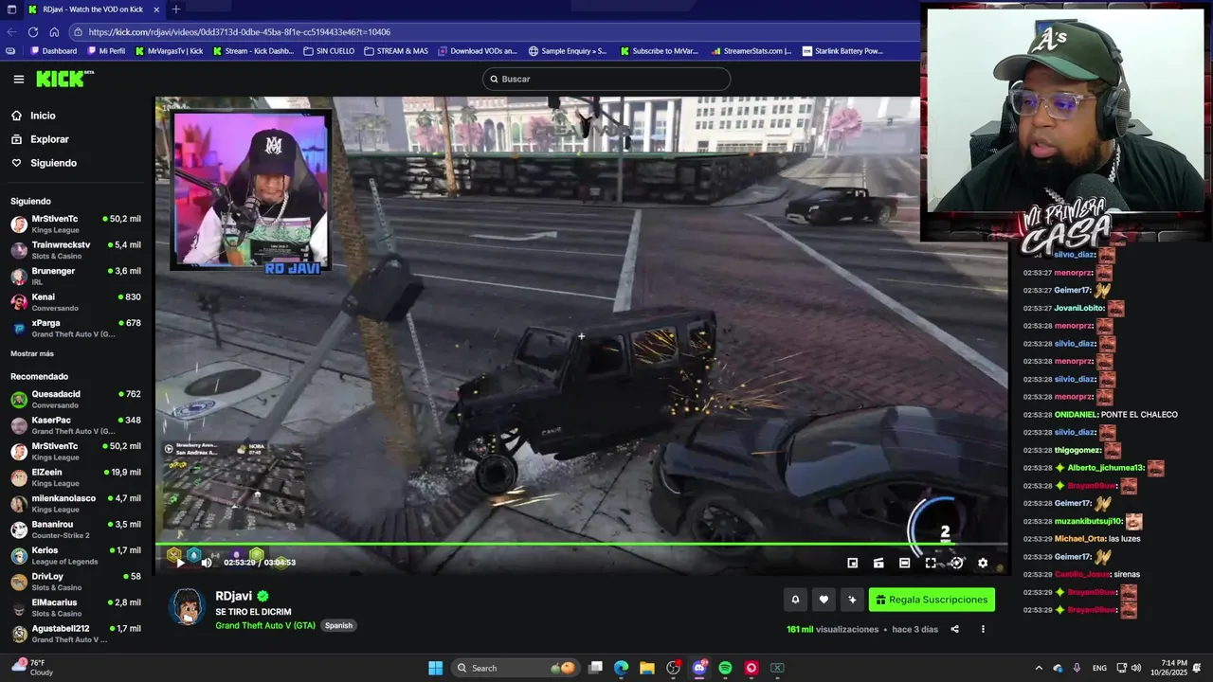The width and height of the screenshot is (1213, 682).
Task: Open milenkanolasco recommended channel
Action: click(76, 503)
